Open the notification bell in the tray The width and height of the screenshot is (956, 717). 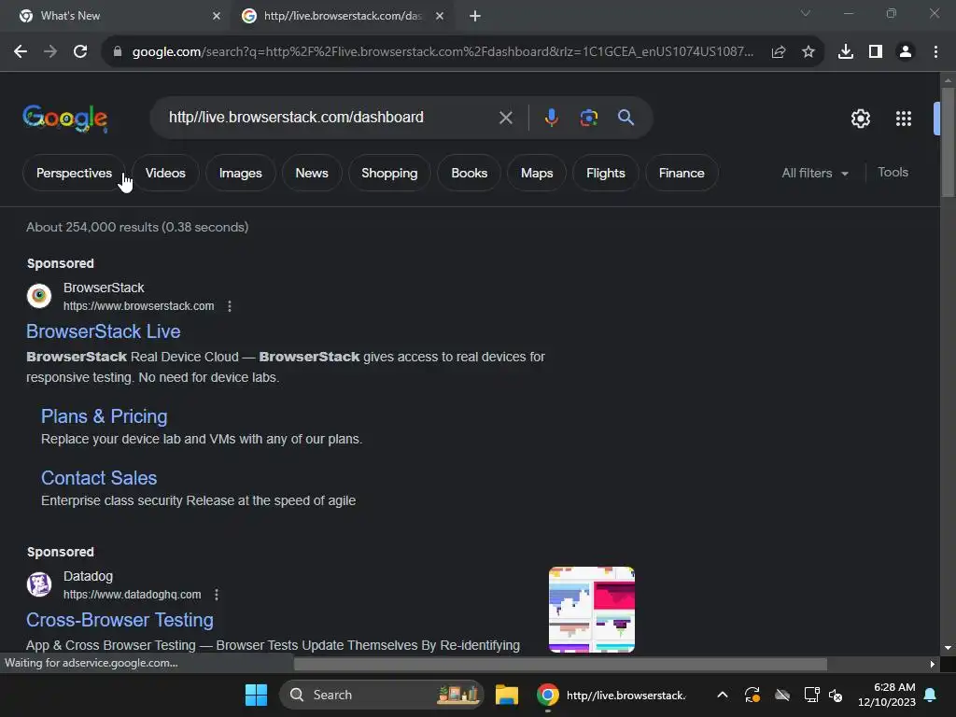coord(930,695)
